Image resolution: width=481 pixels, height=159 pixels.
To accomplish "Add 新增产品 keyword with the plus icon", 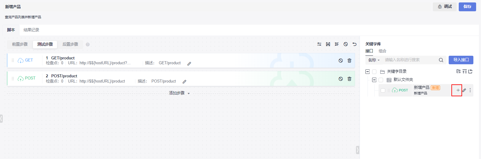I will [458, 90].
